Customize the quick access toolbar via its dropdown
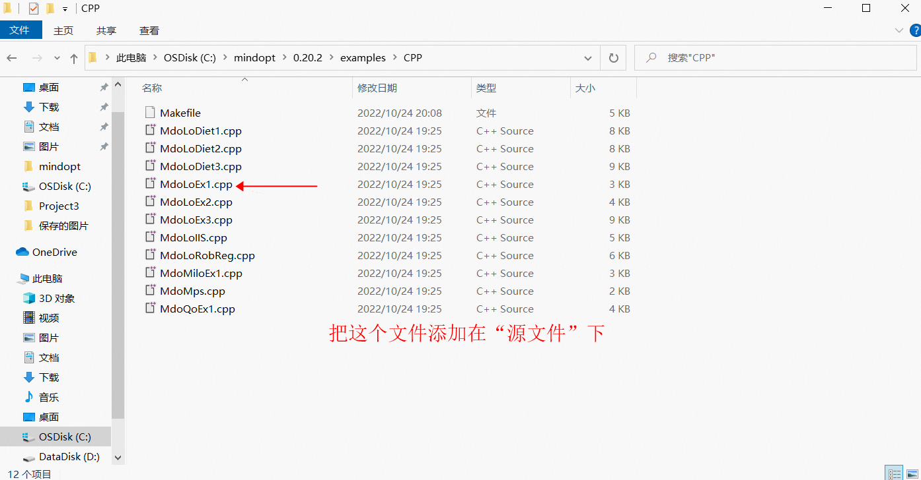 (65, 8)
